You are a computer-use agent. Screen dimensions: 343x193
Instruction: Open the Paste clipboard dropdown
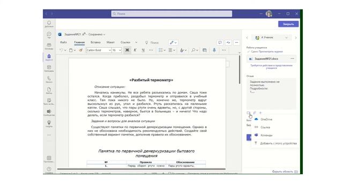74,50
